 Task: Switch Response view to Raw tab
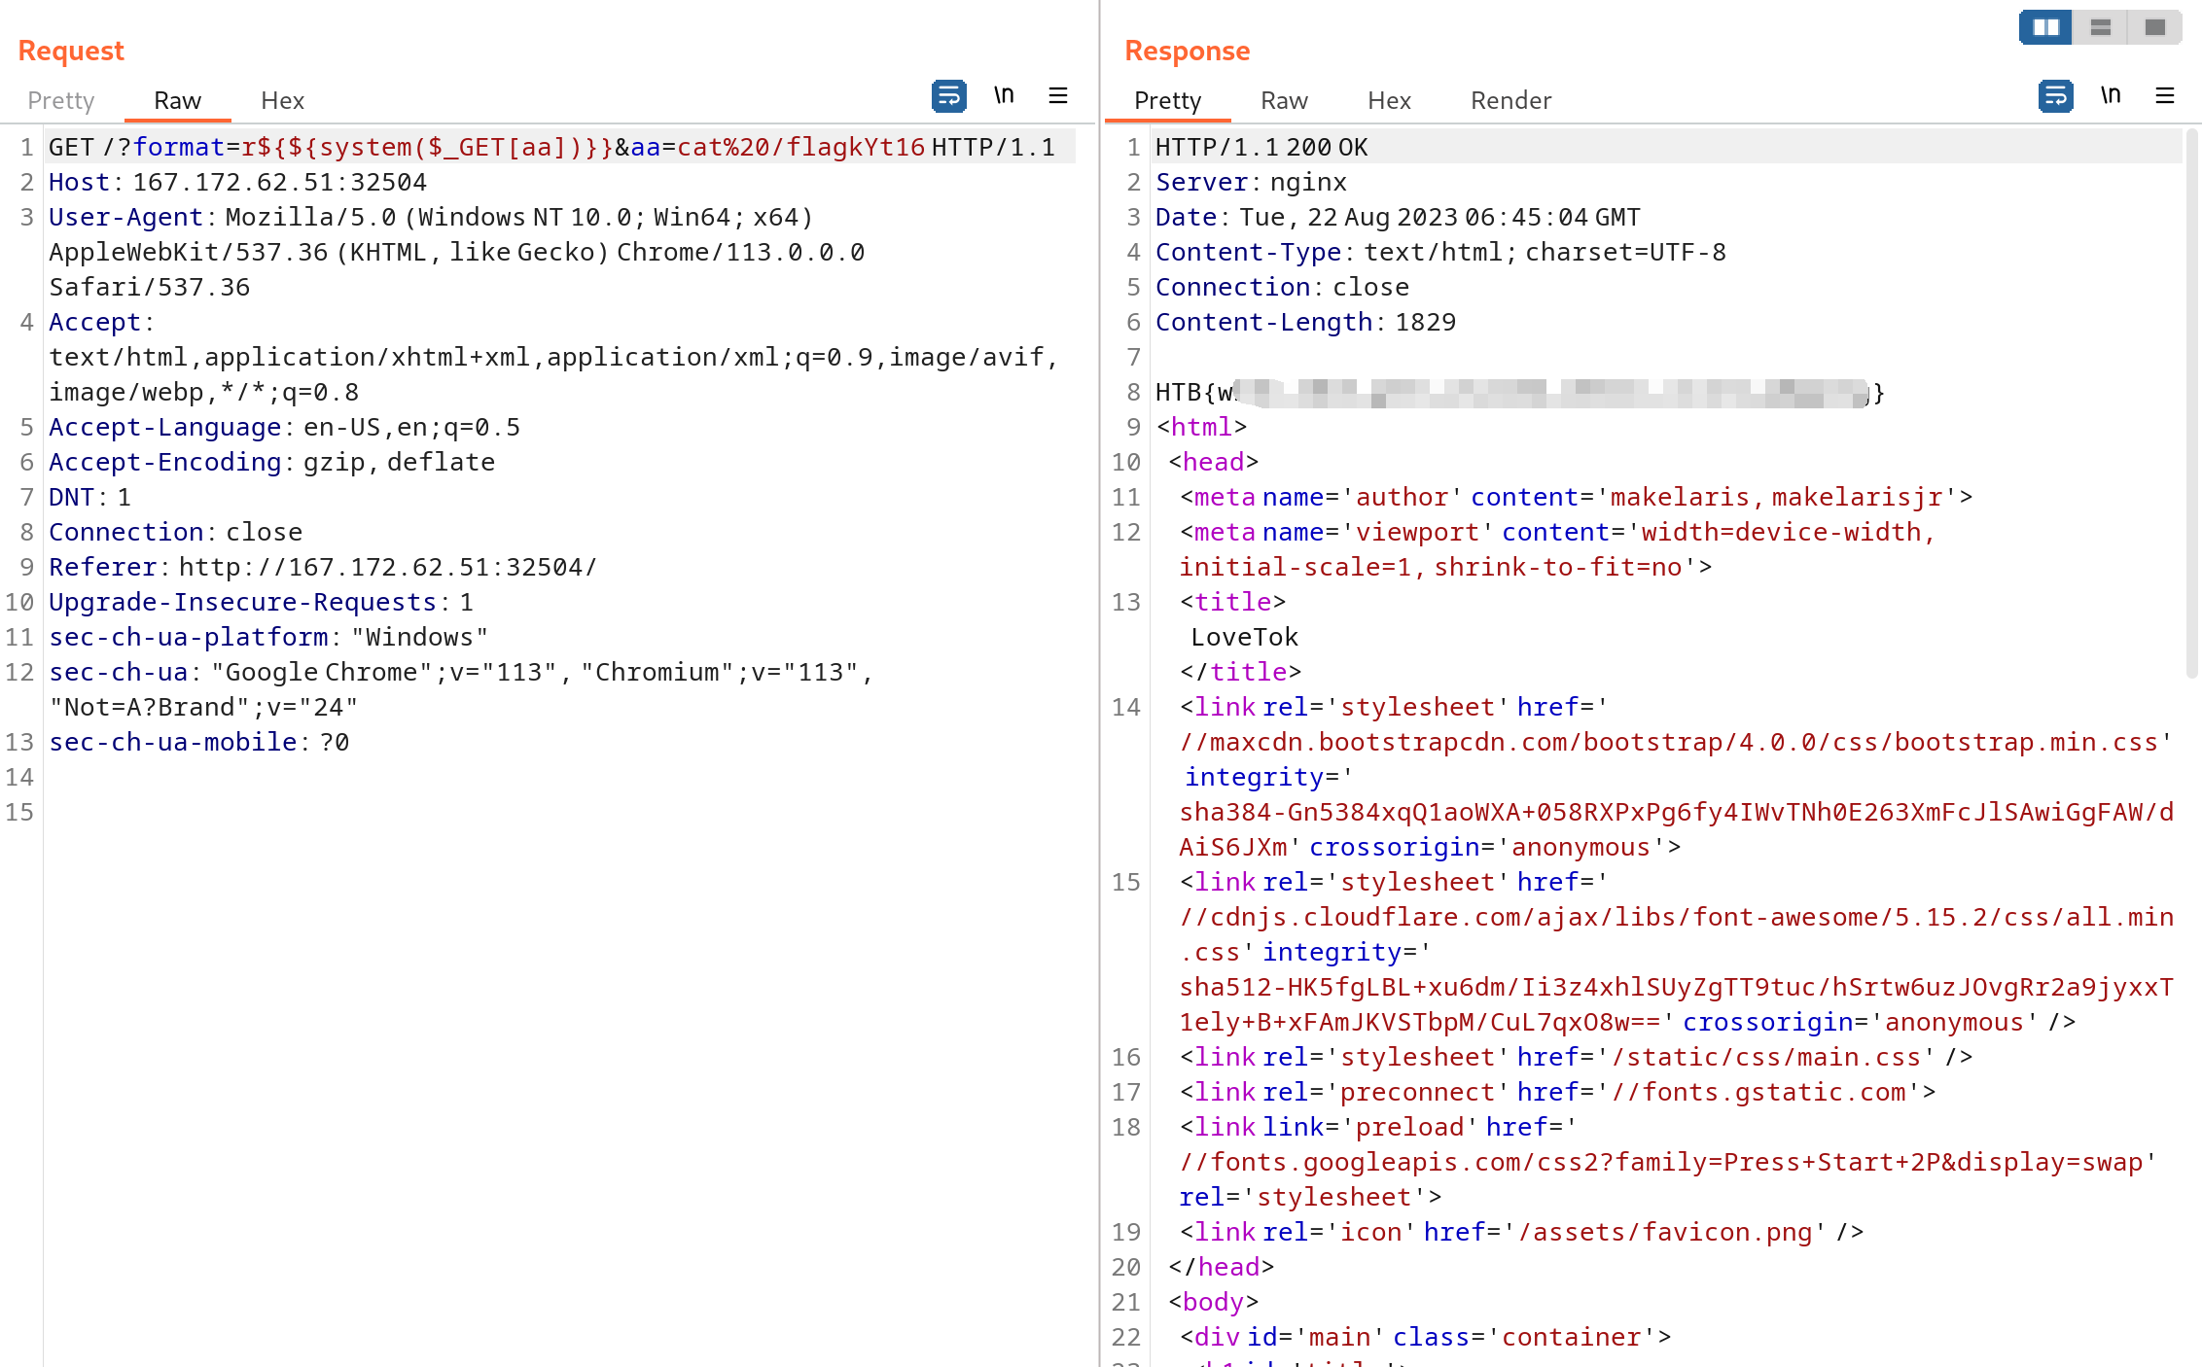(1284, 100)
